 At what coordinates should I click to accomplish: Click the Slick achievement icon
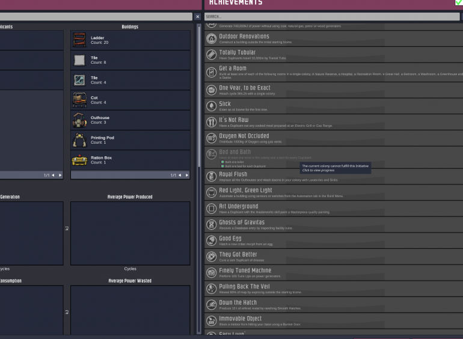click(x=212, y=106)
